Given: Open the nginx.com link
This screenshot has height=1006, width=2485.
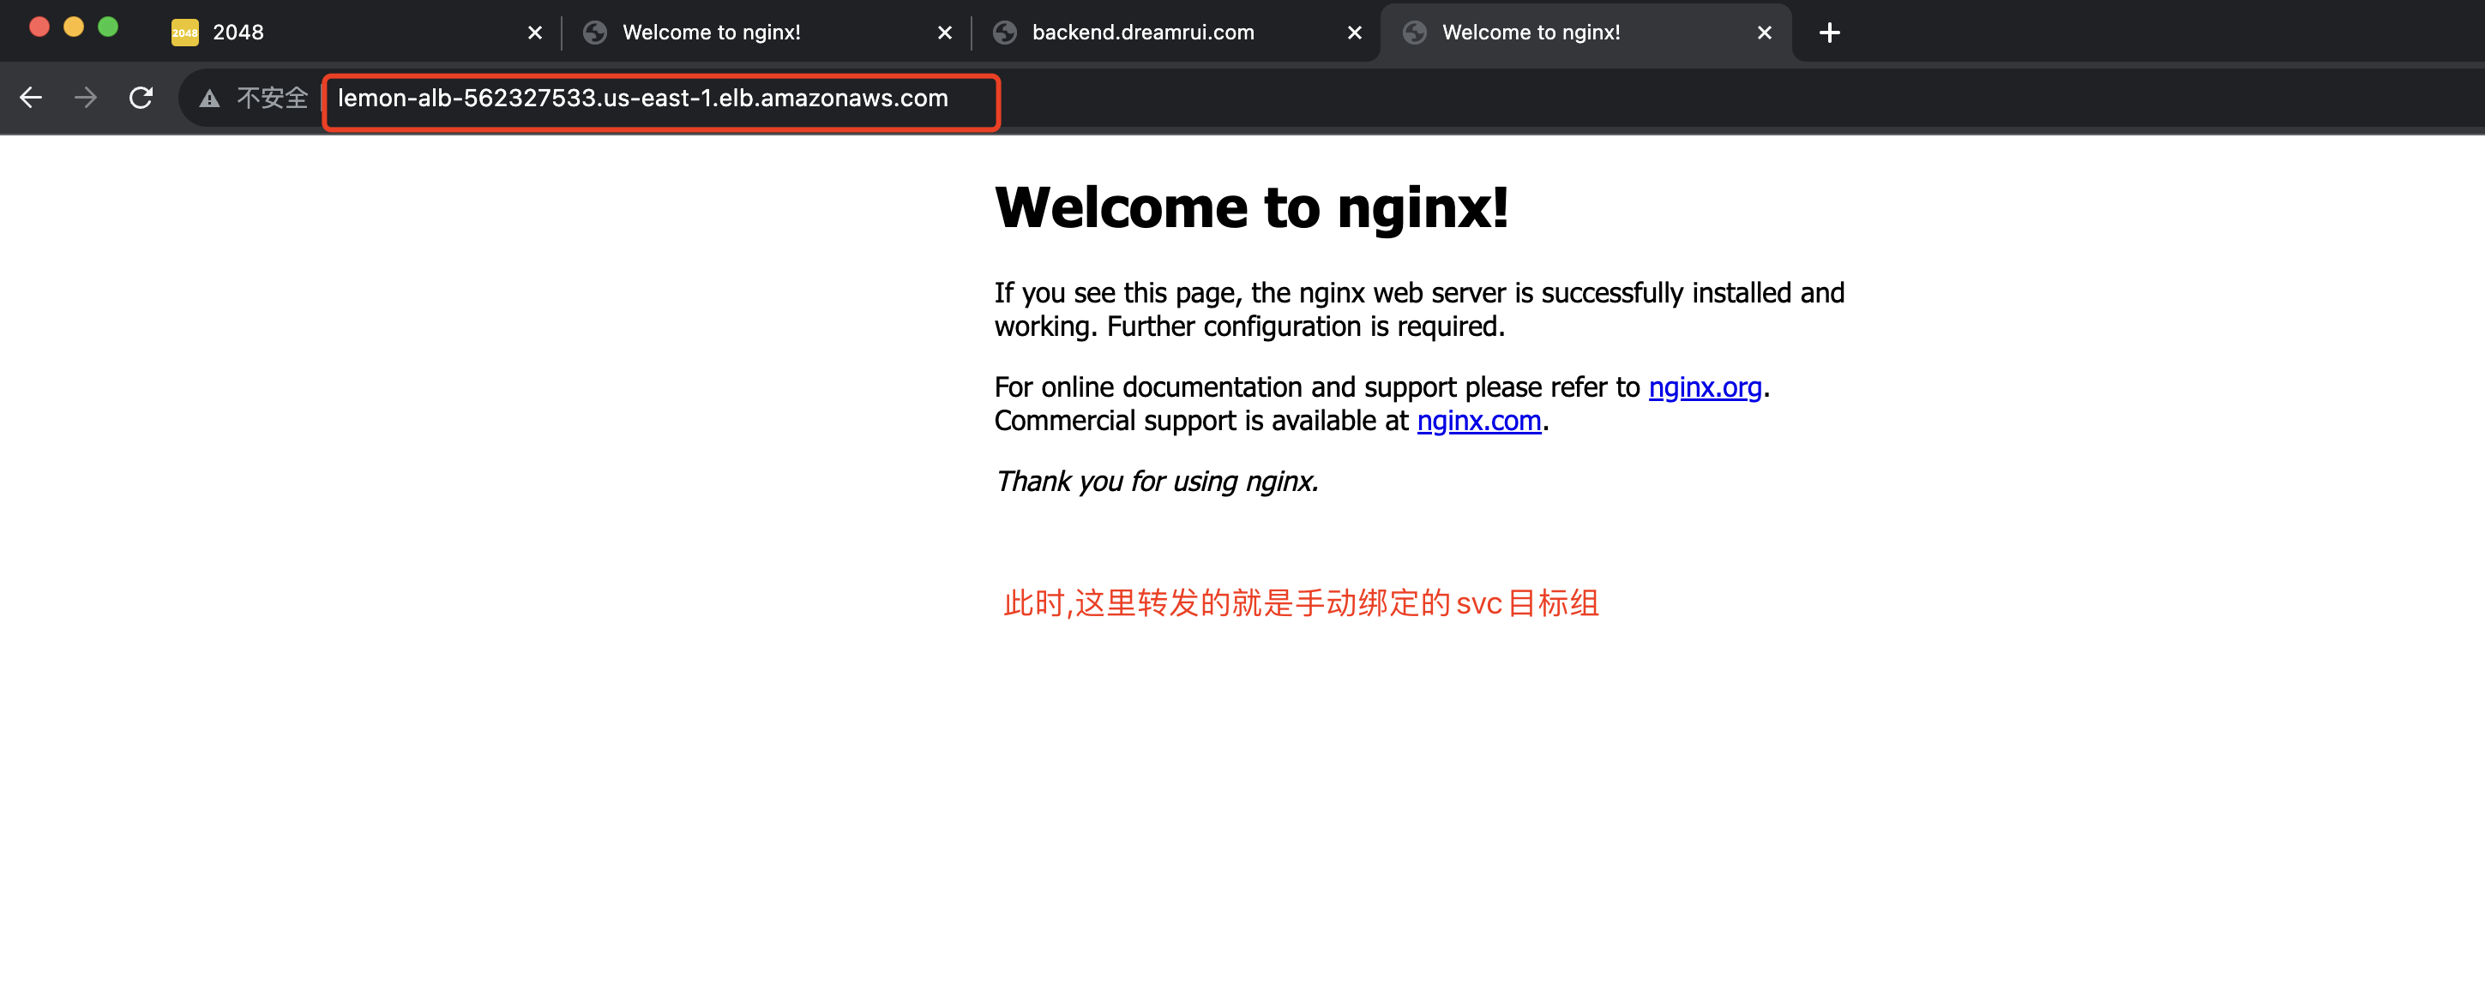Looking at the screenshot, I should (1479, 421).
